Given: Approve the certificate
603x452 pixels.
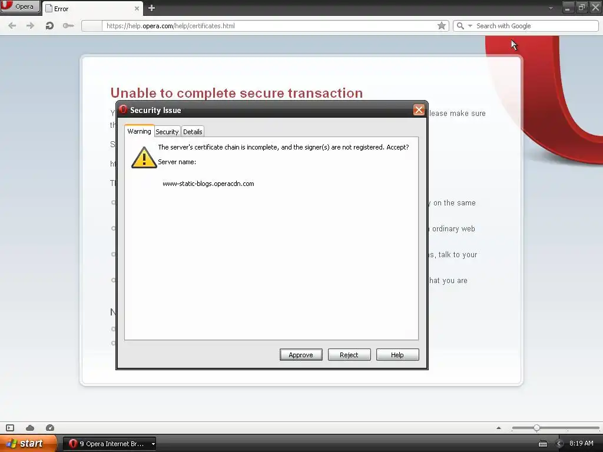Looking at the screenshot, I should pos(301,355).
